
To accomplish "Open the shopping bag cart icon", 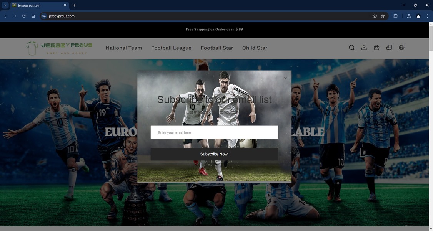I will [x=376, y=48].
